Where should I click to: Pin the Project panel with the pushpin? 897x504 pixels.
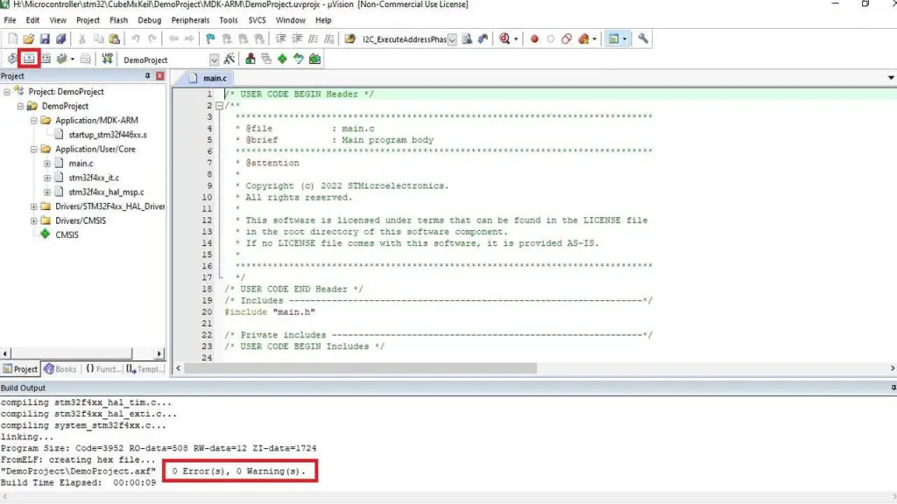tap(147, 76)
